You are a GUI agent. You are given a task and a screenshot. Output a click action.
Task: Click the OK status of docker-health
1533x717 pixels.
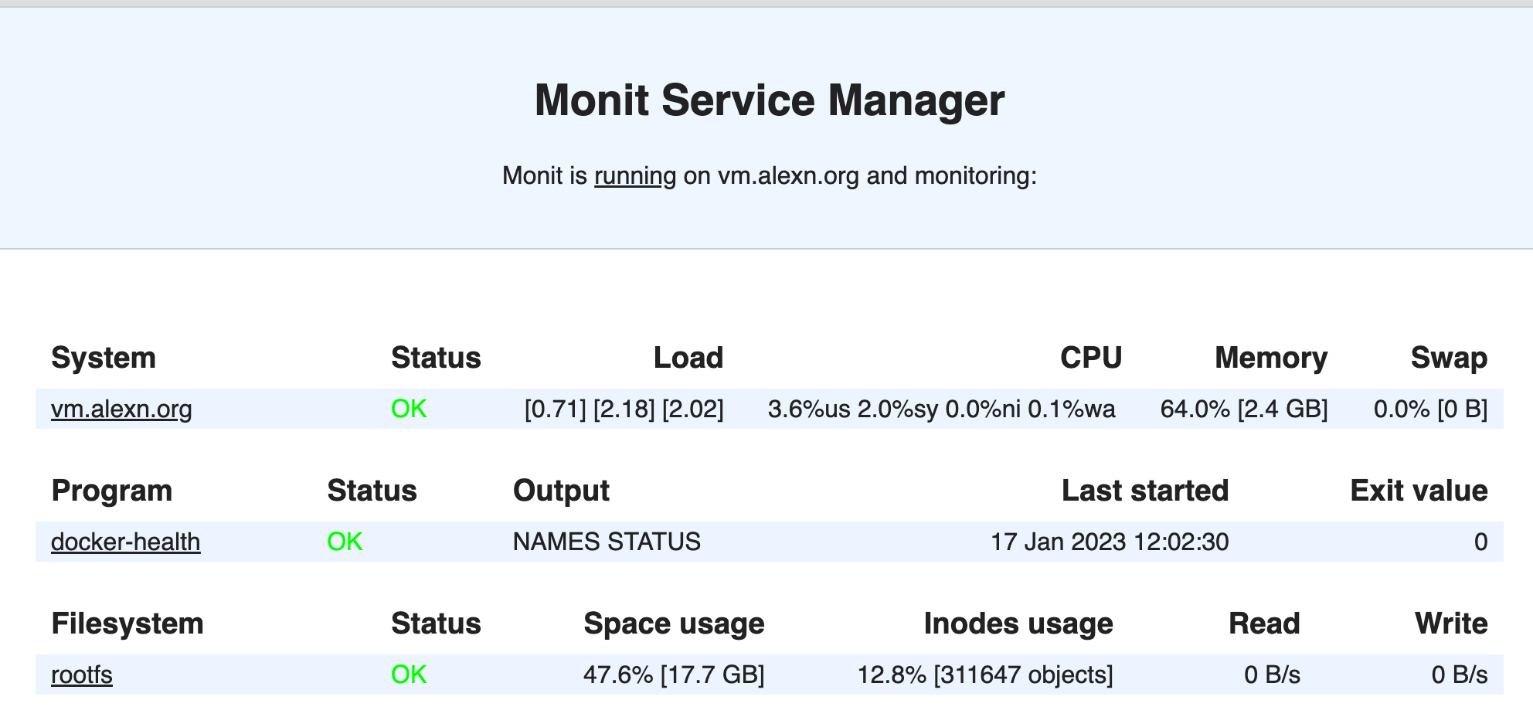(x=345, y=542)
